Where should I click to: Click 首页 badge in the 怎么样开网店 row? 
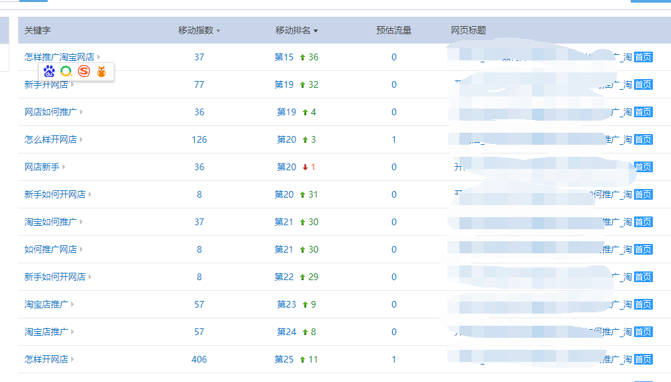click(643, 139)
